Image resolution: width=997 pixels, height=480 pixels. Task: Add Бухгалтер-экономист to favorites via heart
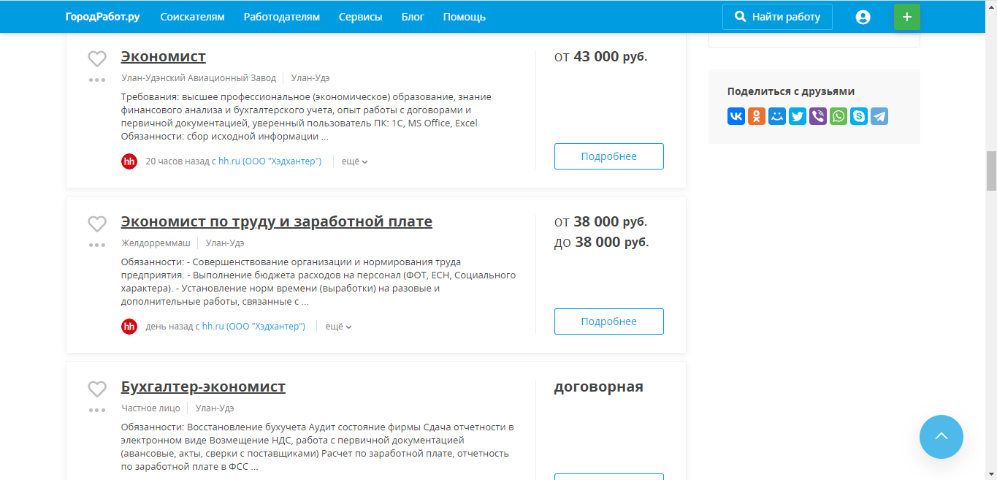[97, 389]
